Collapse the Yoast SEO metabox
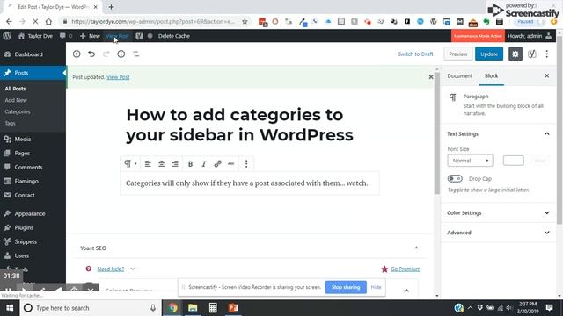Screen dimensions: 563x316 [x=416, y=248]
